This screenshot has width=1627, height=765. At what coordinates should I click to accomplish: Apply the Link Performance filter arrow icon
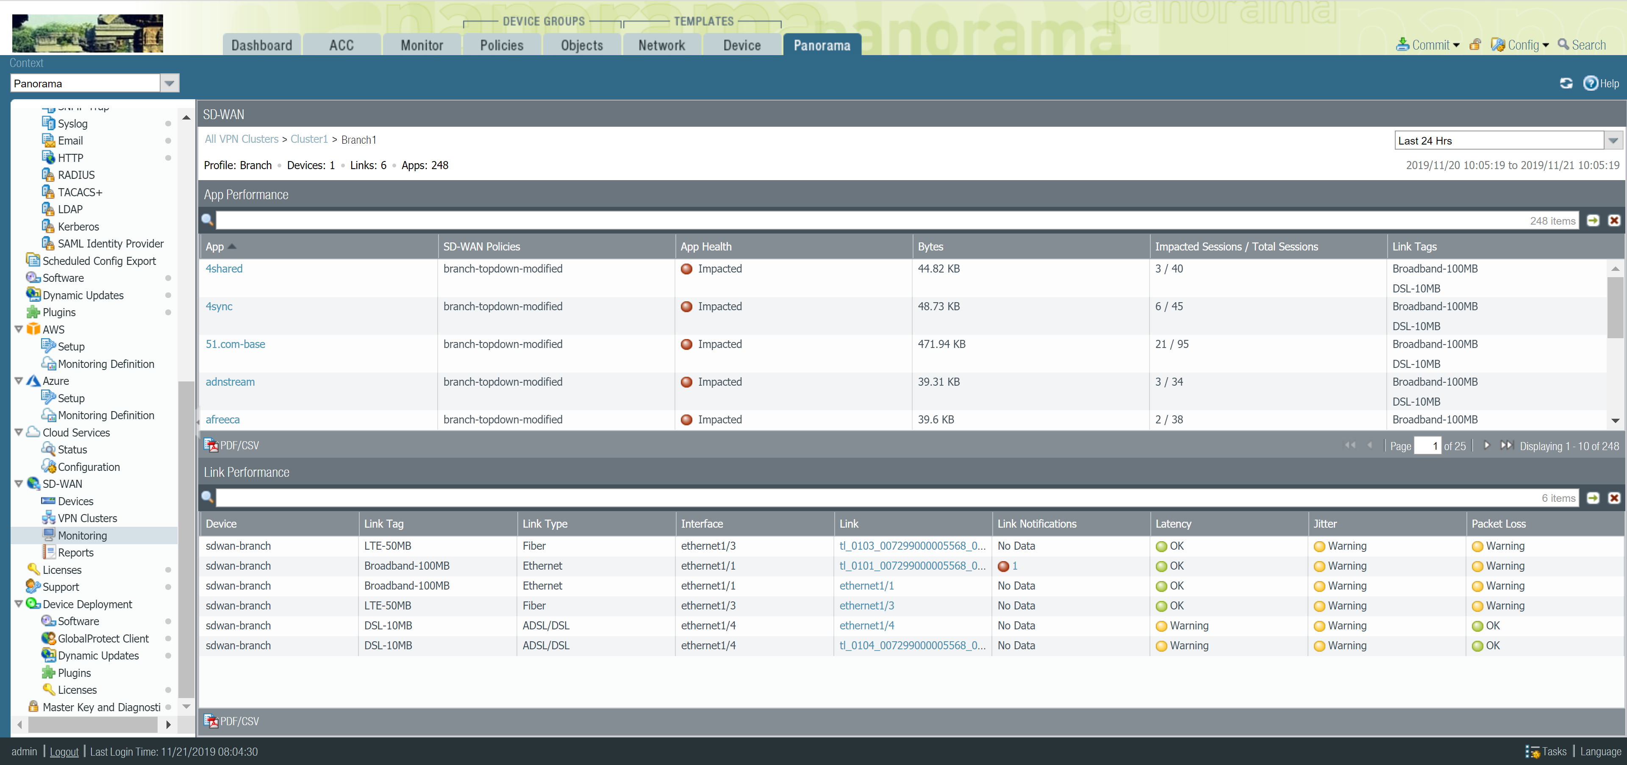pos(1593,498)
